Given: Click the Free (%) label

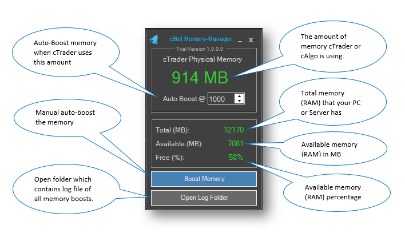Looking at the screenshot, I should pyautogui.click(x=170, y=158).
